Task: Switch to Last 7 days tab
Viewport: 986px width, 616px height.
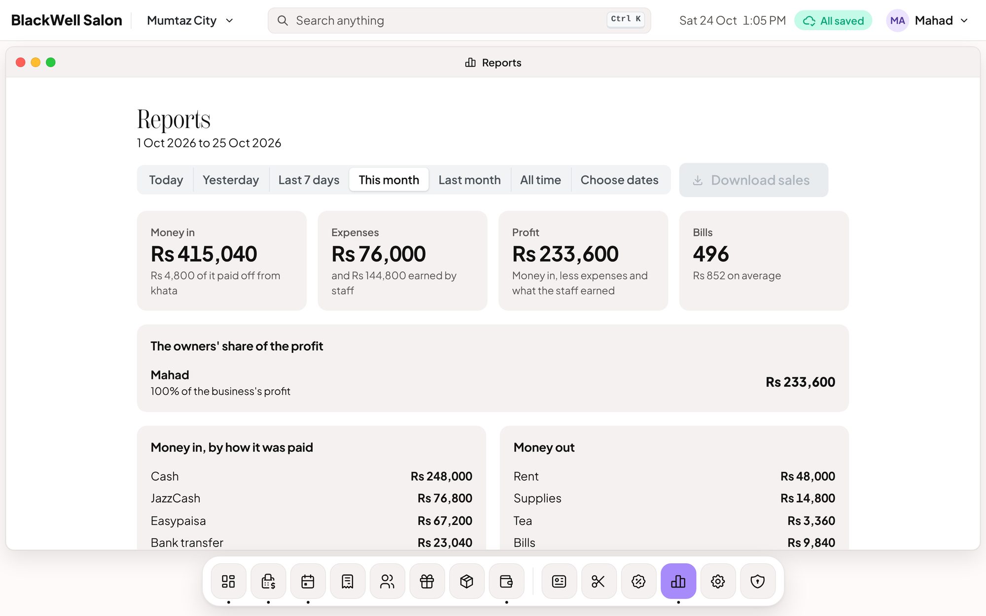Action: pyautogui.click(x=309, y=180)
